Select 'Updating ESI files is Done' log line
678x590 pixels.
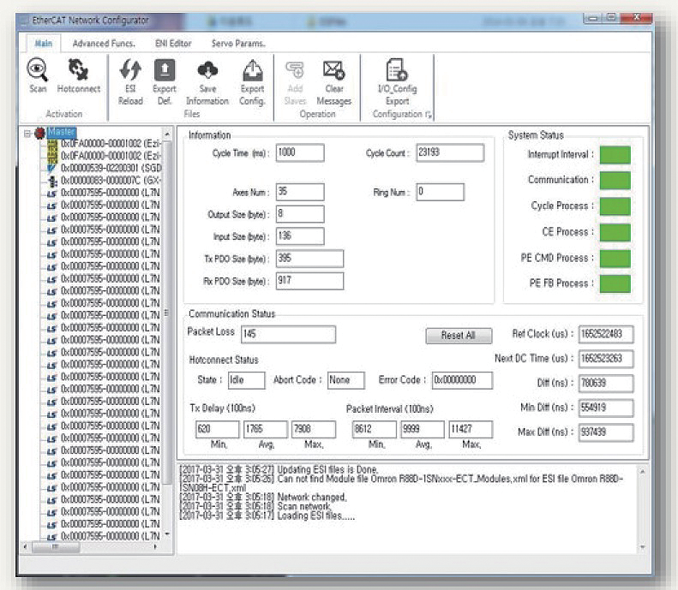pyautogui.click(x=279, y=469)
